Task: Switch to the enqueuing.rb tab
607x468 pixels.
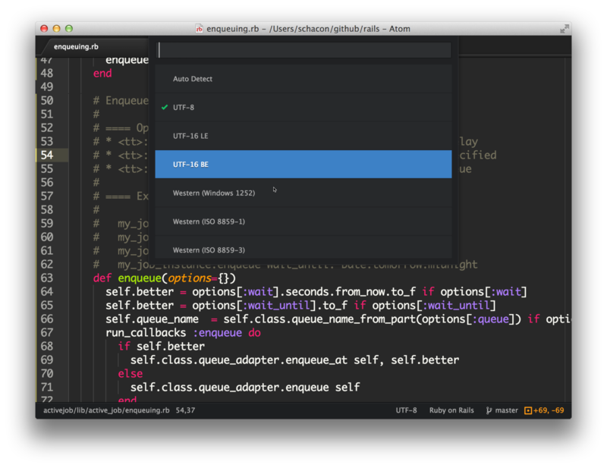Action: pyautogui.click(x=76, y=46)
